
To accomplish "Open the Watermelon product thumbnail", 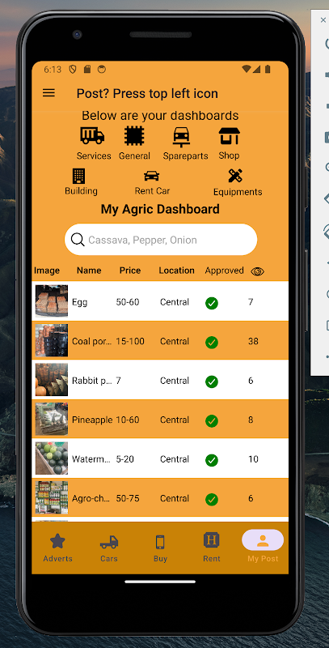I will click(52, 458).
